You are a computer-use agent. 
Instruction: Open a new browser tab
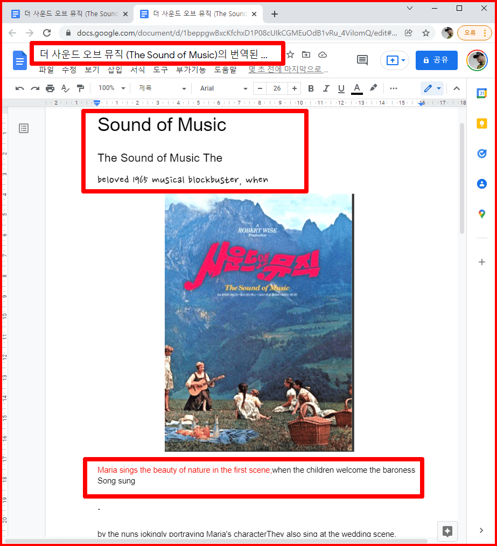[x=275, y=14]
